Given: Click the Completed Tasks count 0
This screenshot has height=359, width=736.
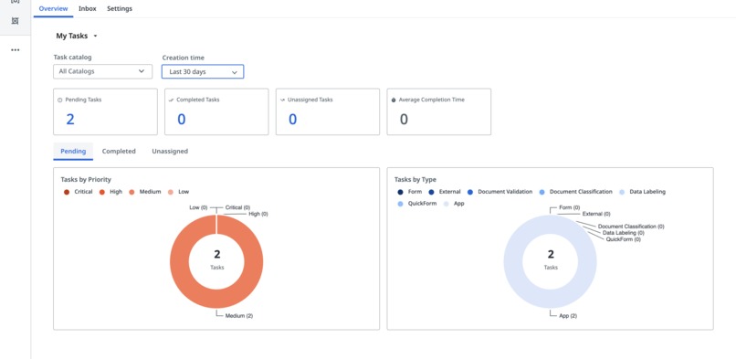Looking at the screenshot, I should click(x=181, y=119).
